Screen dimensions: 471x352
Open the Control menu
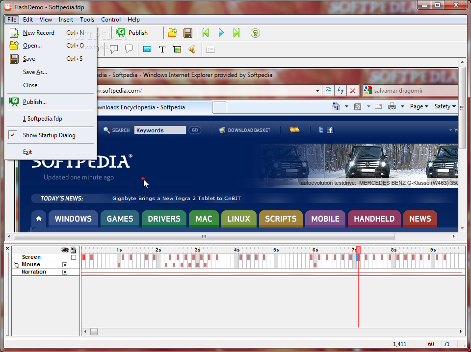pos(111,20)
